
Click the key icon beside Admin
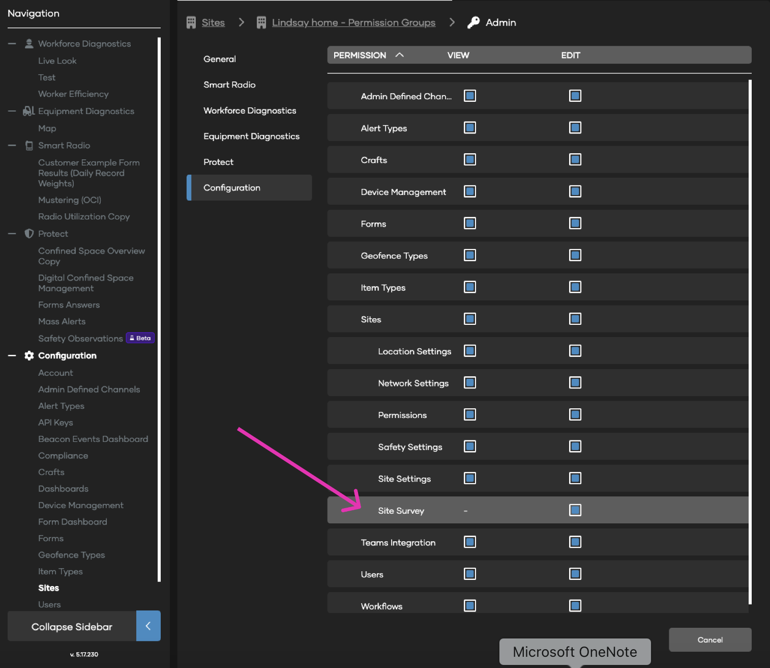point(473,22)
